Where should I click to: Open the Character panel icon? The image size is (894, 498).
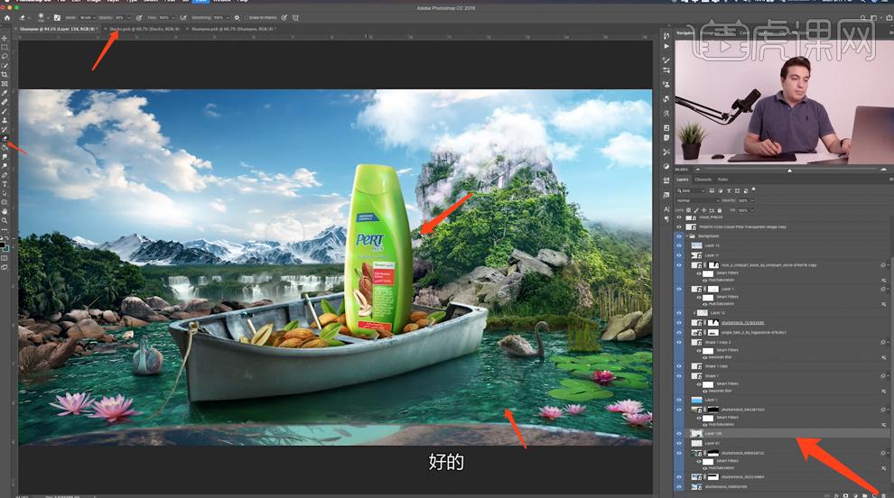(666, 209)
